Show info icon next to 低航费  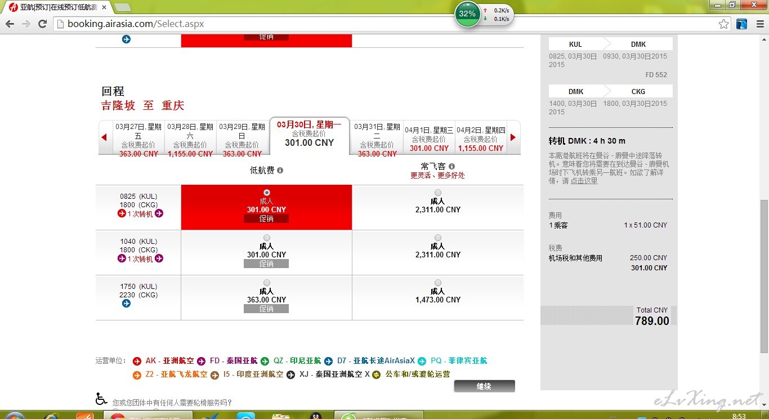[x=280, y=170]
